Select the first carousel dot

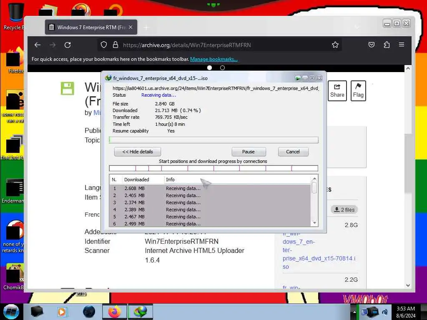pos(209,68)
